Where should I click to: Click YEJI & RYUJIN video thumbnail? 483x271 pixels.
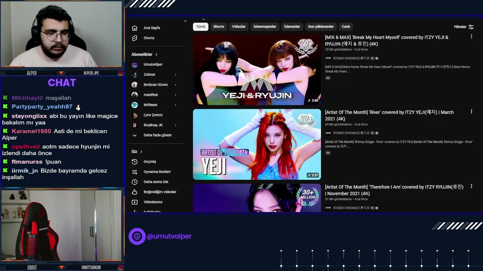click(x=257, y=70)
